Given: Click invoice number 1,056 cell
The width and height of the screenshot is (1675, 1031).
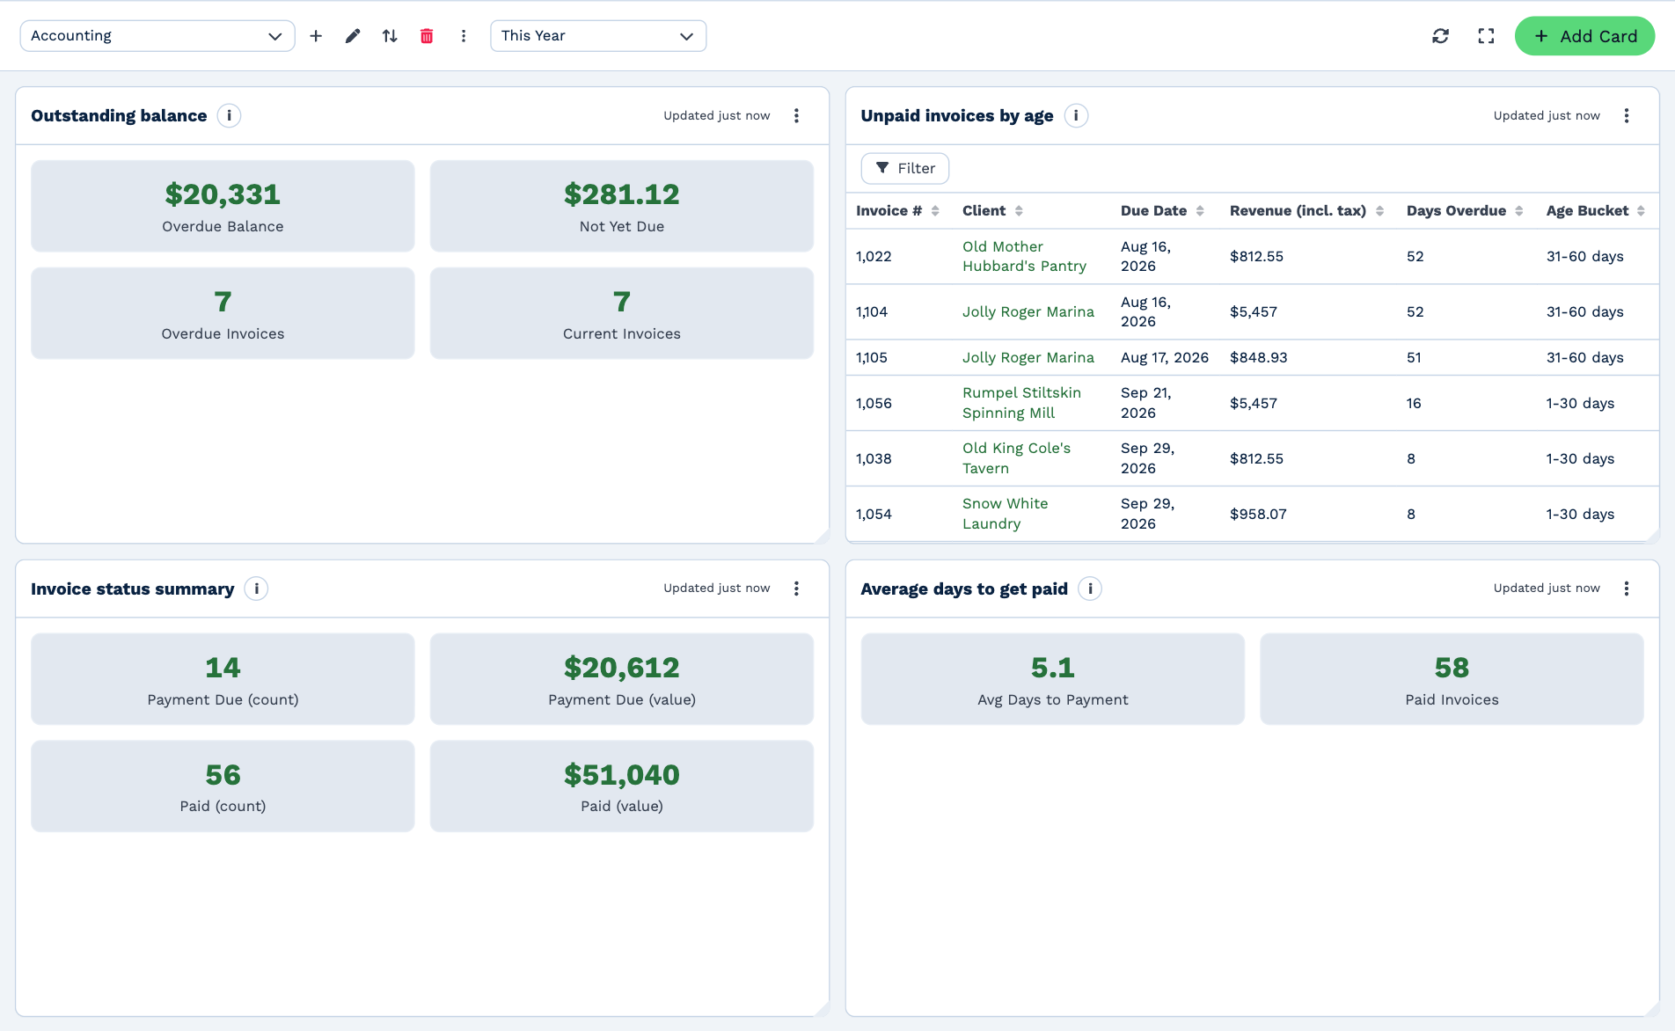Looking at the screenshot, I should (874, 403).
